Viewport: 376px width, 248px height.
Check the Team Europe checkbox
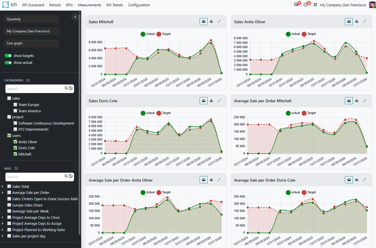pyautogui.click(x=15, y=105)
